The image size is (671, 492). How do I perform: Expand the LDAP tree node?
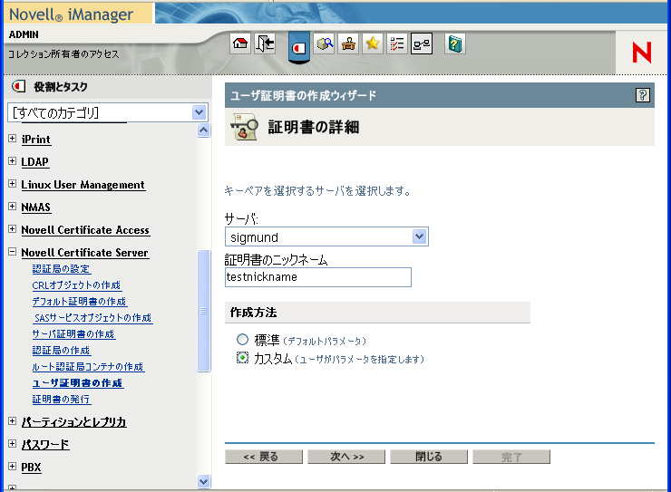pyautogui.click(x=13, y=161)
